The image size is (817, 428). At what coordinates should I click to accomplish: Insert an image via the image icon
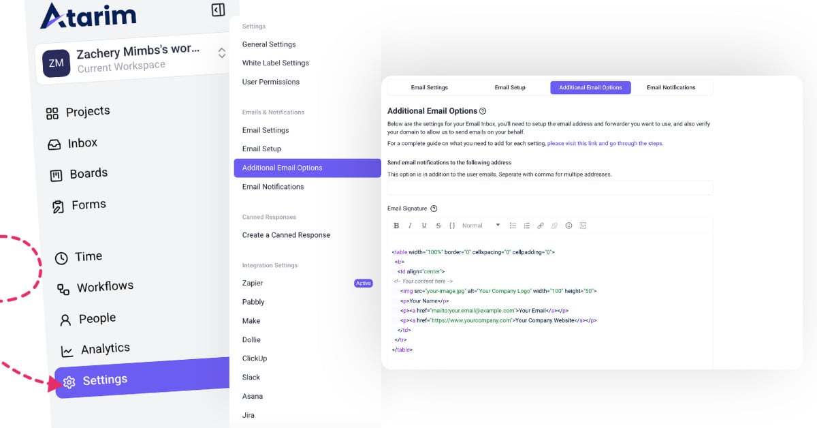[x=583, y=226]
